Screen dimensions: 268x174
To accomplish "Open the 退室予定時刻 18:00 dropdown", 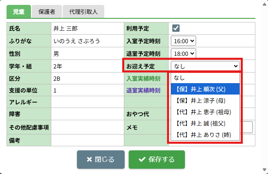I will [x=184, y=53].
